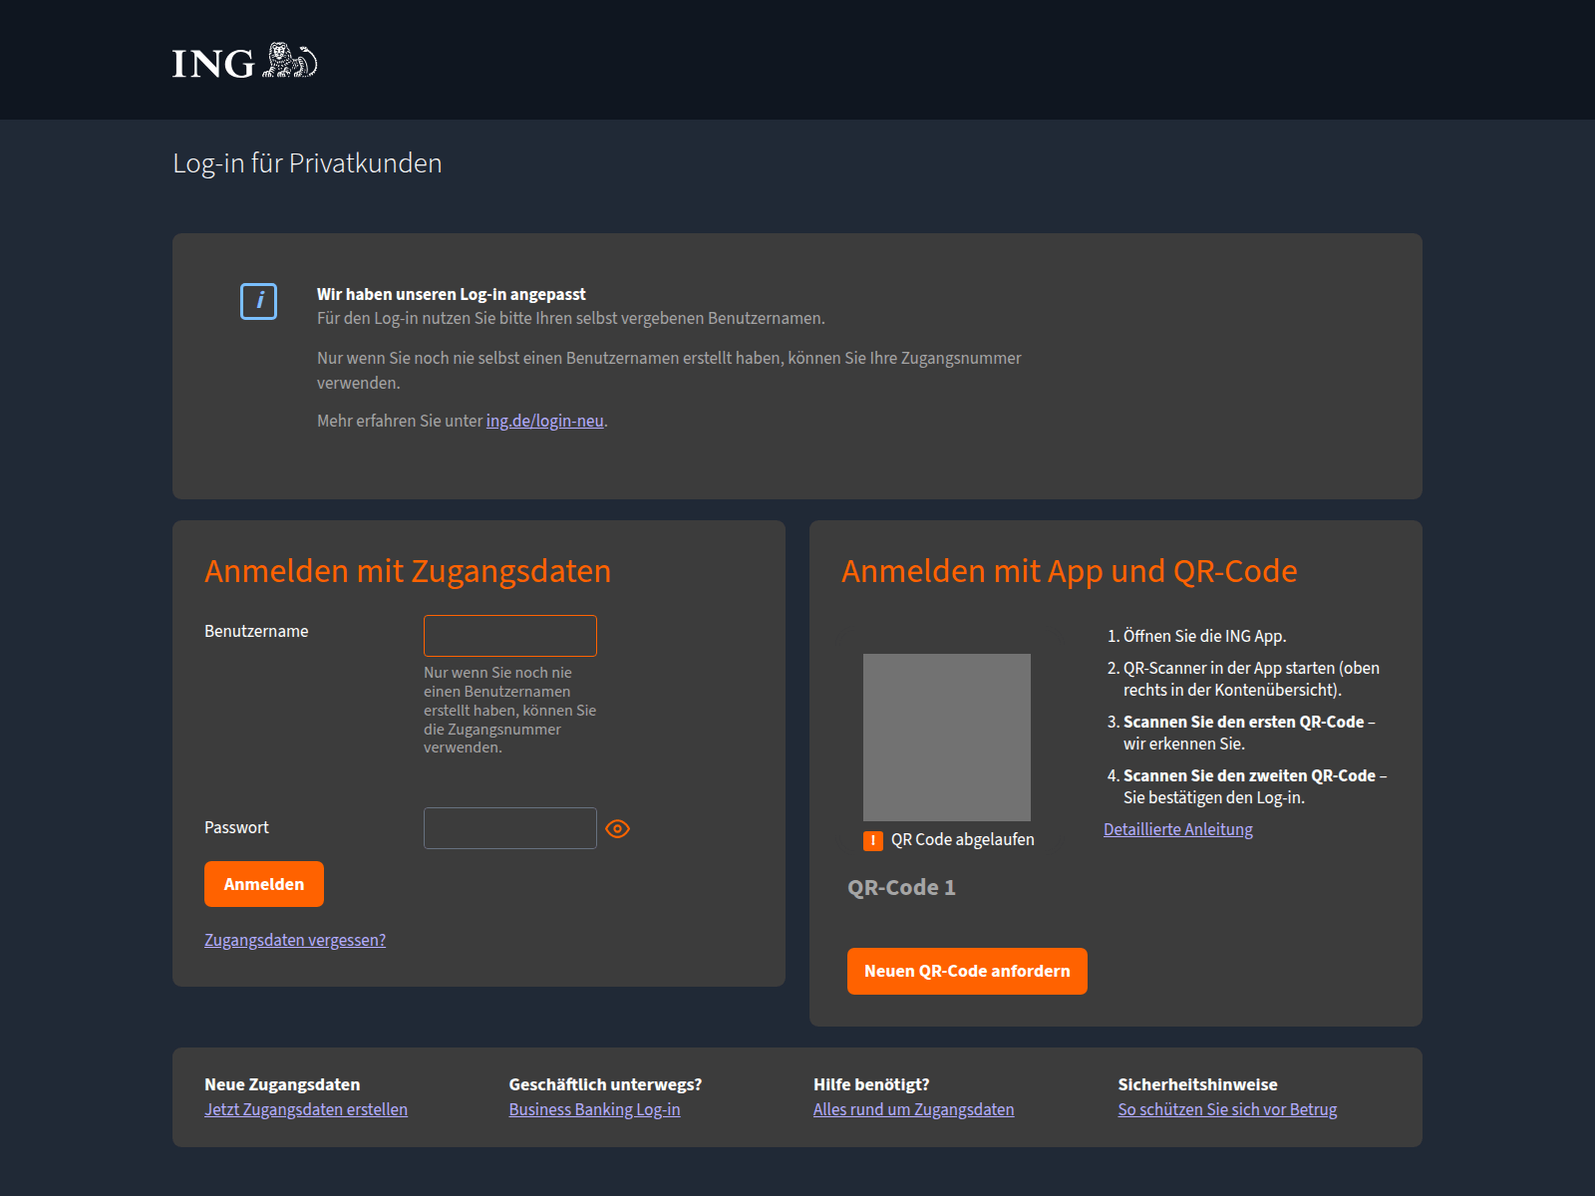Click the username hint text below Benutzername
1595x1196 pixels.
510,710
